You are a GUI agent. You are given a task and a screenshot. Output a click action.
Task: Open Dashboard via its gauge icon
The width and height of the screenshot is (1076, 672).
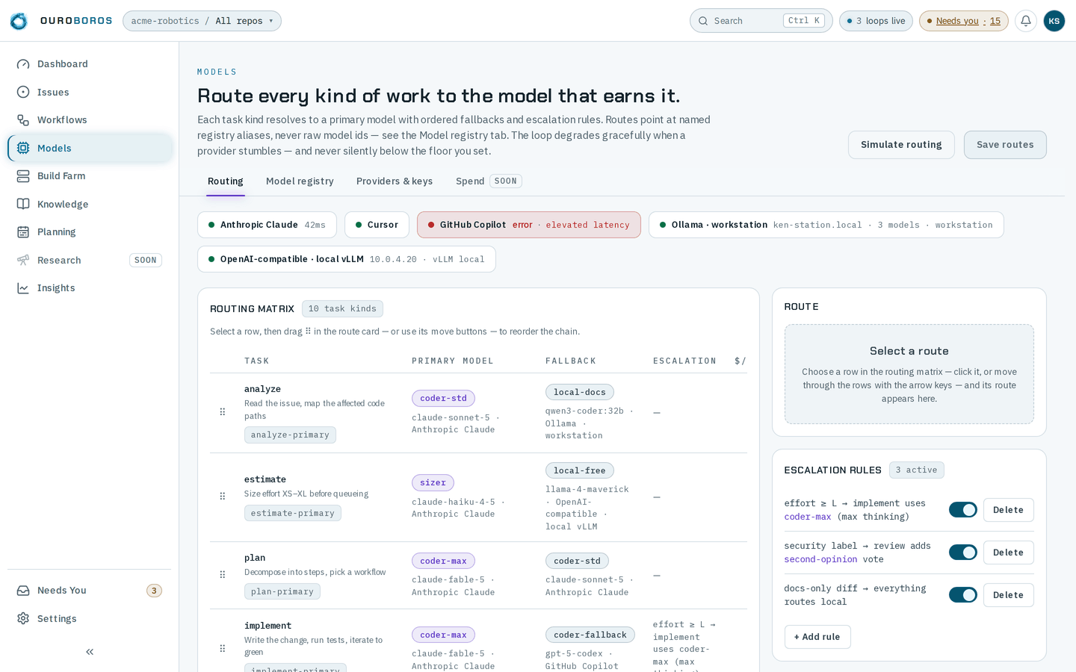tap(23, 64)
